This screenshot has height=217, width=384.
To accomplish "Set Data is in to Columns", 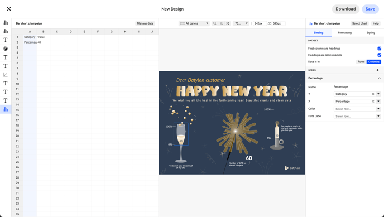I will tap(374, 62).
